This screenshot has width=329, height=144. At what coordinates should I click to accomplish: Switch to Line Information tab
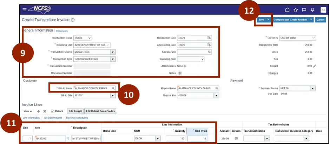pyautogui.click(x=31, y=118)
